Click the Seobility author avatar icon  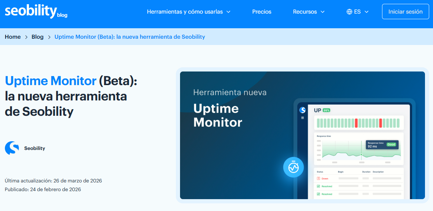coord(11,148)
